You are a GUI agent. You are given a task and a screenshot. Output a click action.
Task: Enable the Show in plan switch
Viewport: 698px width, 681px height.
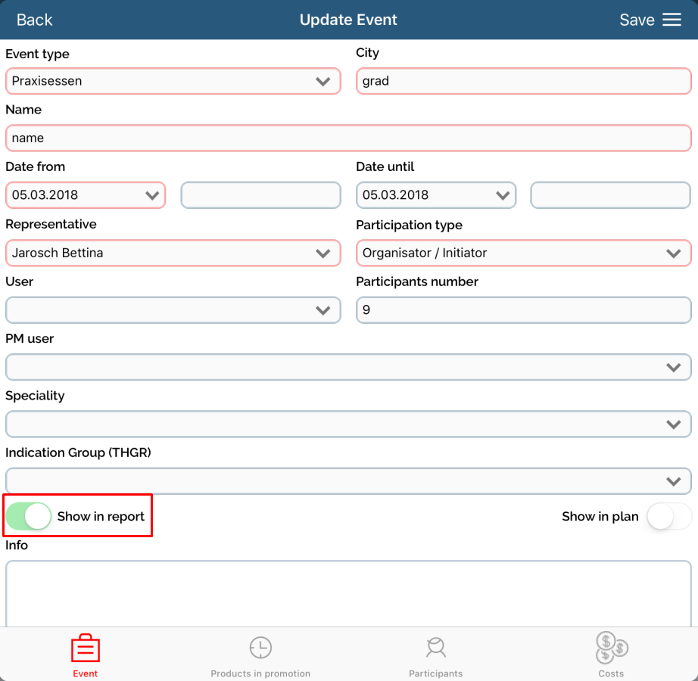pyautogui.click(x=668, y=517)
